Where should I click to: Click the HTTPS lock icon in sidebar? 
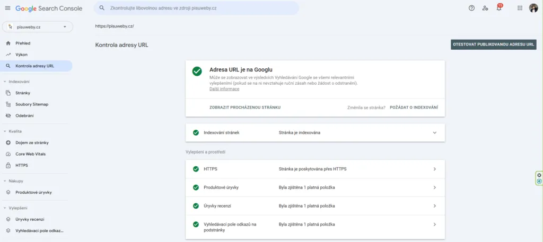pyautogui.click(x=8, y=166)
